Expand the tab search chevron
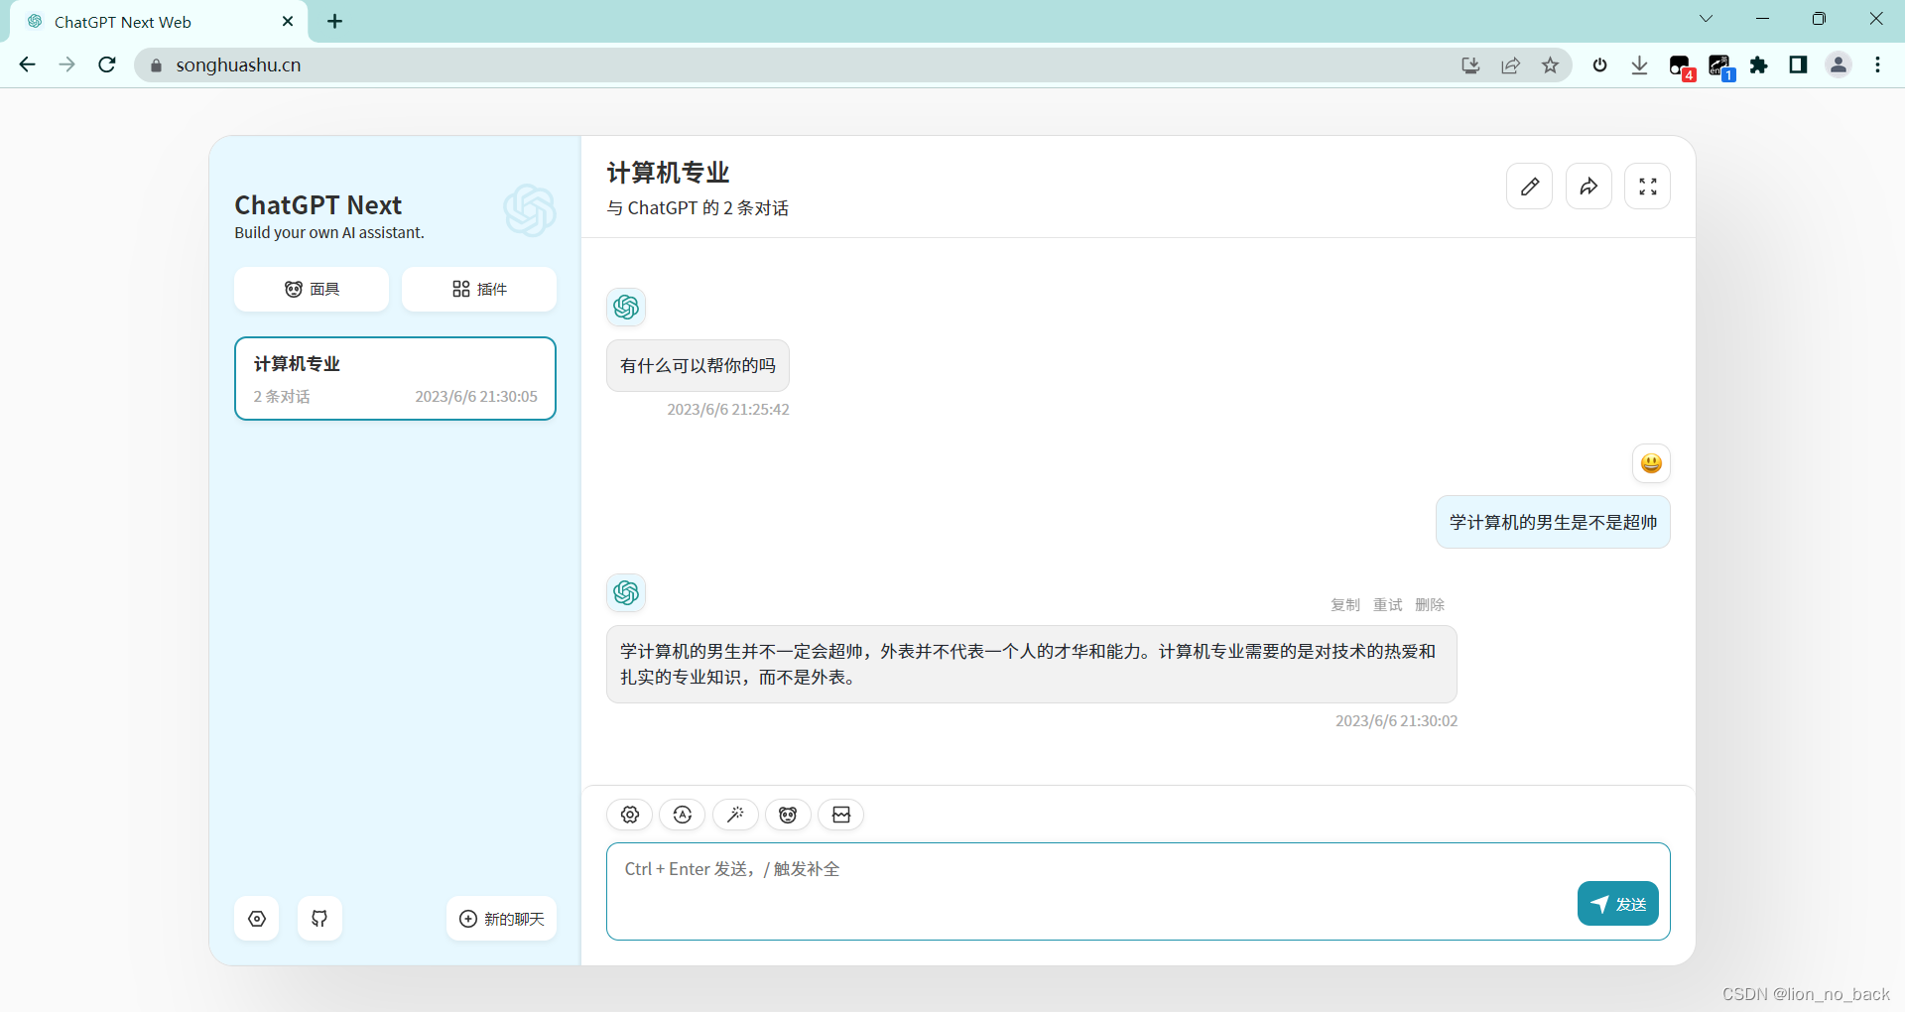1905x1012 pixels. pos(1706,19)
